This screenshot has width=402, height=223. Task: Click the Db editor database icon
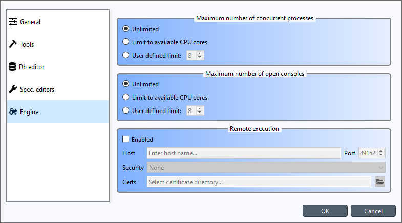click(x=12, y=66)
